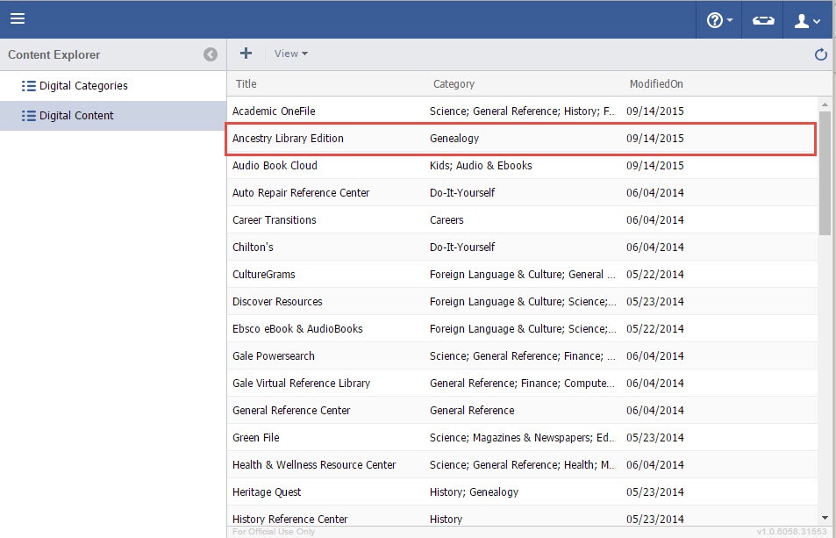
Task: Select Digital Categories in explorer
Action: coord(83,86)
